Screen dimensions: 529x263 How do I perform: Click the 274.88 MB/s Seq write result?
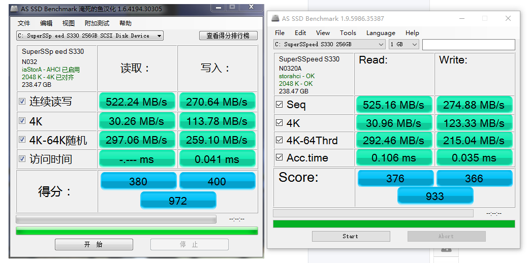(474, 105)
